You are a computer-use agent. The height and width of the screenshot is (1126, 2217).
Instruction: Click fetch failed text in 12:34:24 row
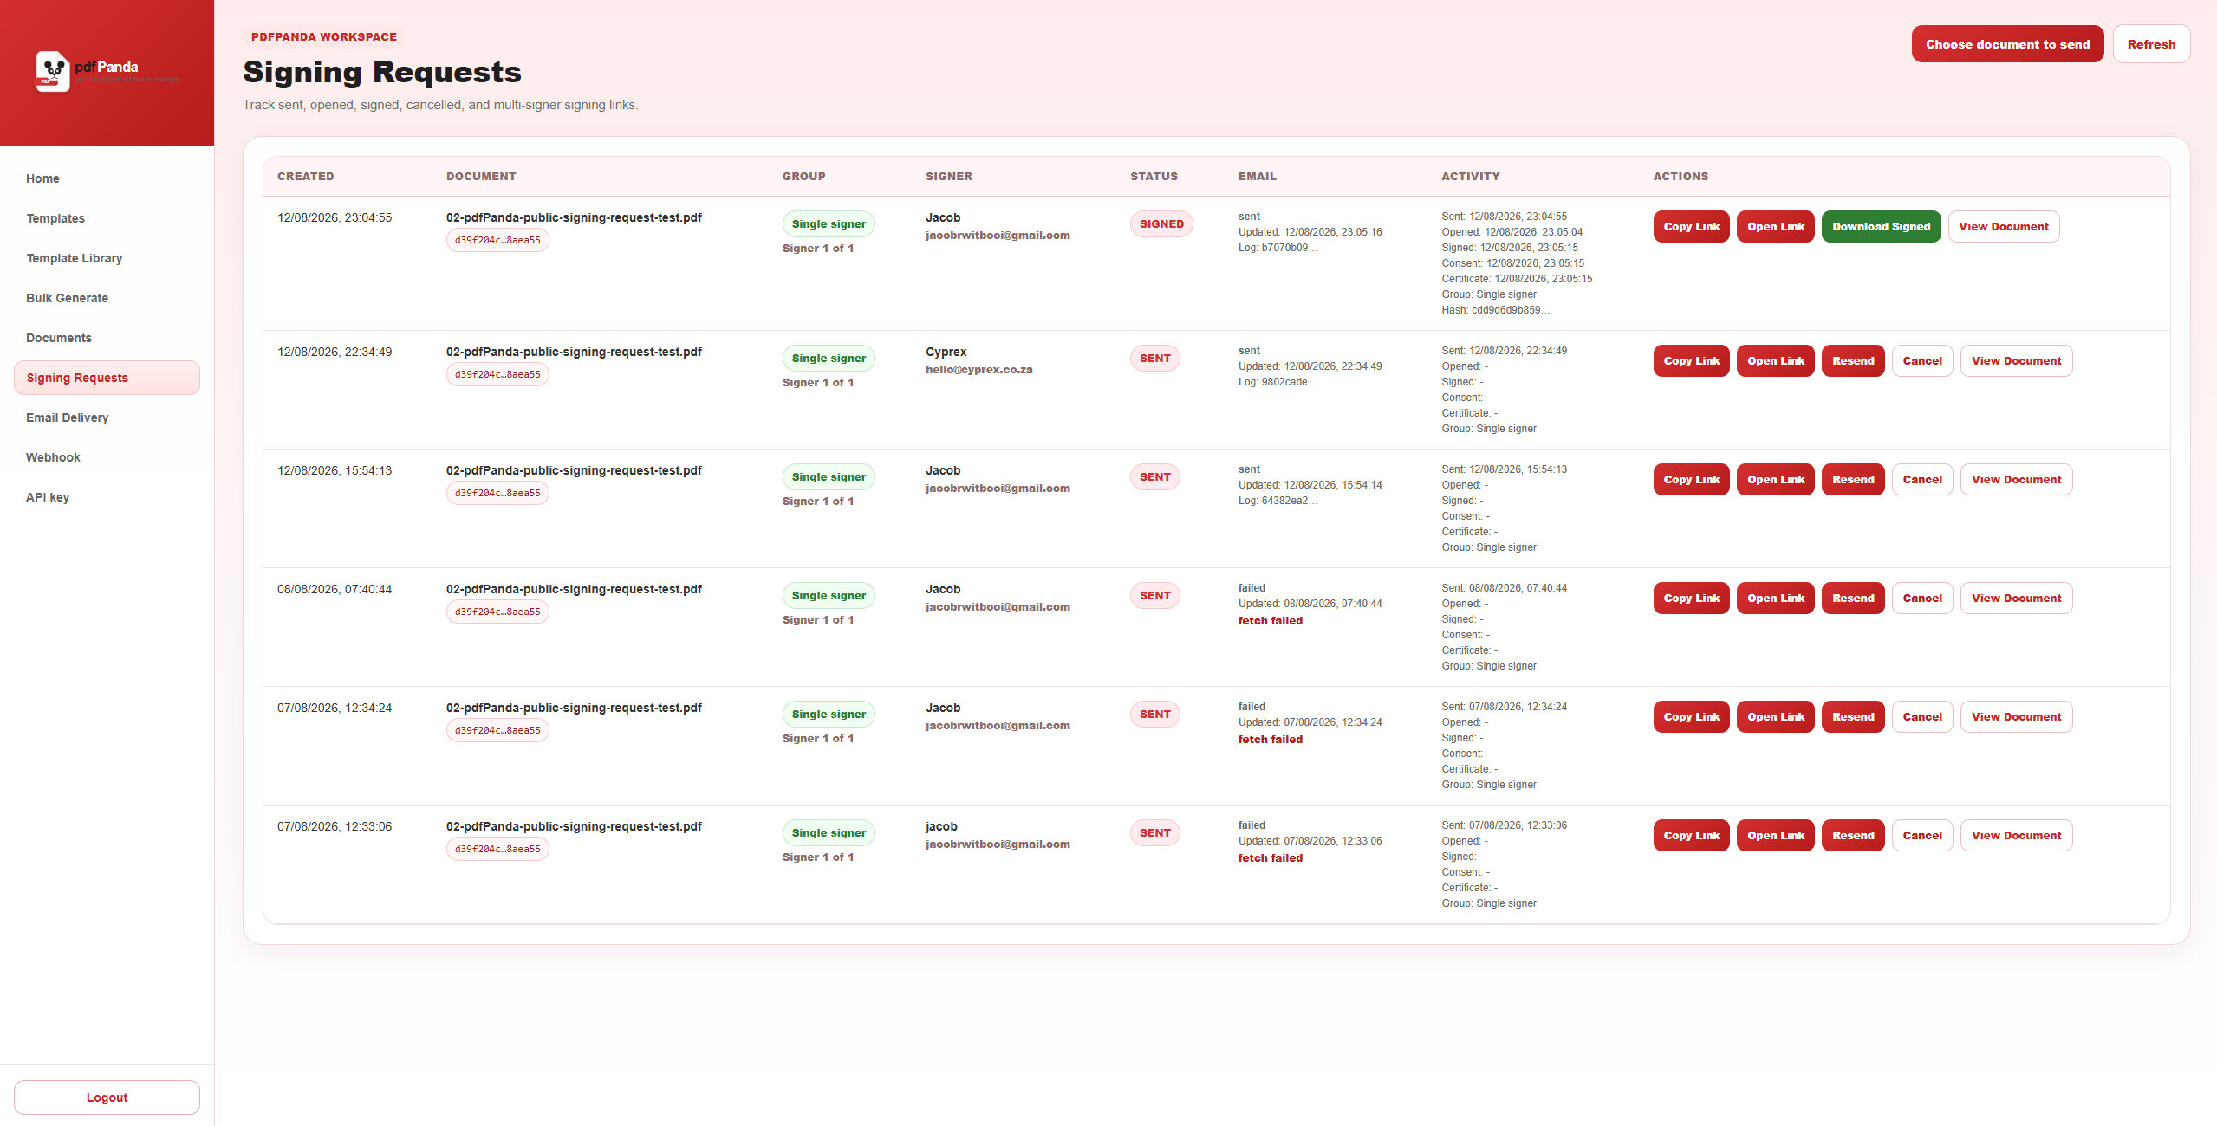(x=1270, y=740)
